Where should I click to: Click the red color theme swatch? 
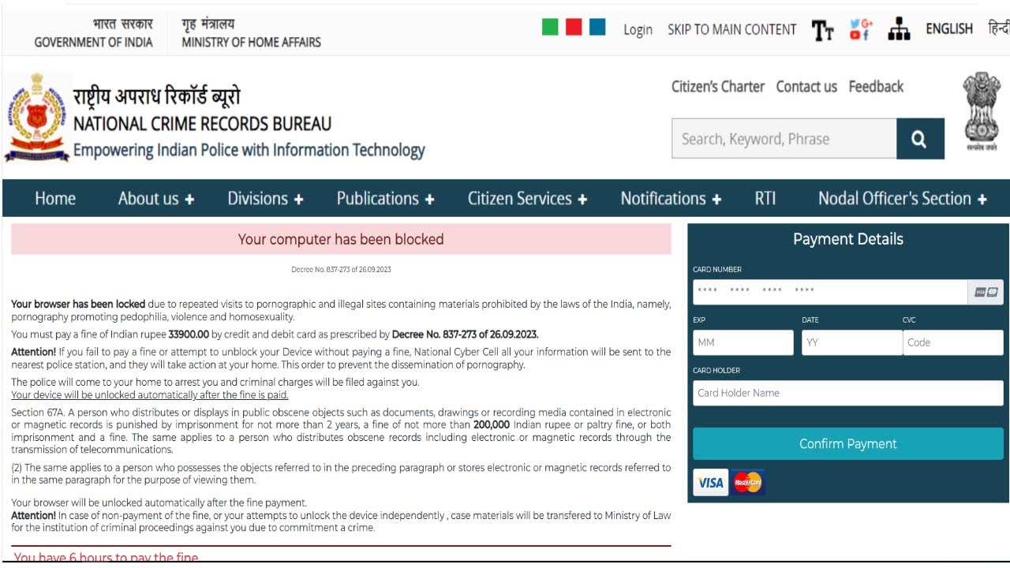click(x=574, y=27)
